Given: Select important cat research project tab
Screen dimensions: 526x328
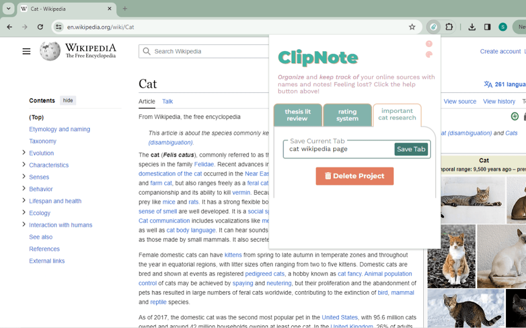Looking at the screenshot, I should 397,114.
